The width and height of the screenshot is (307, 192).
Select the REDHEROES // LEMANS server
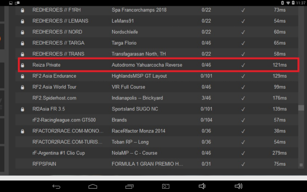157,21
